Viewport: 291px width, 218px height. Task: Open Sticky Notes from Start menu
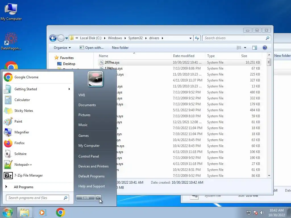38,111
